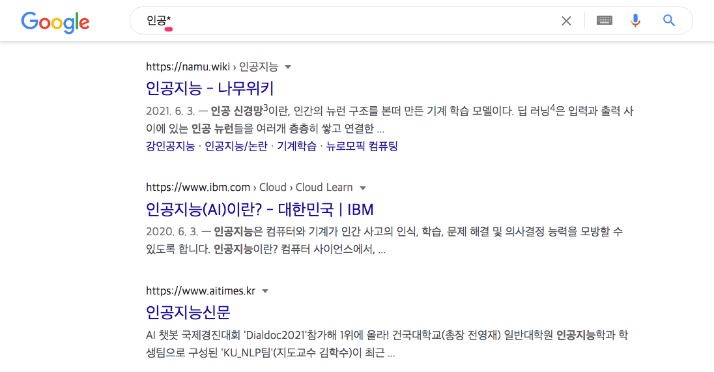Expand the namu.wiki result dropdown arrow
Image resolution: width=714 pixels, height=372 pixels.
288,67
